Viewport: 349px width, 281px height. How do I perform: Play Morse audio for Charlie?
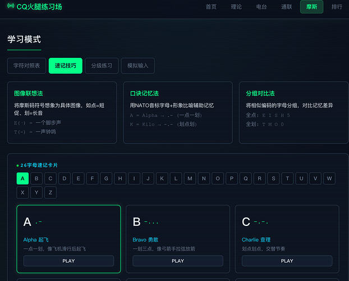[x=287, y=261]
